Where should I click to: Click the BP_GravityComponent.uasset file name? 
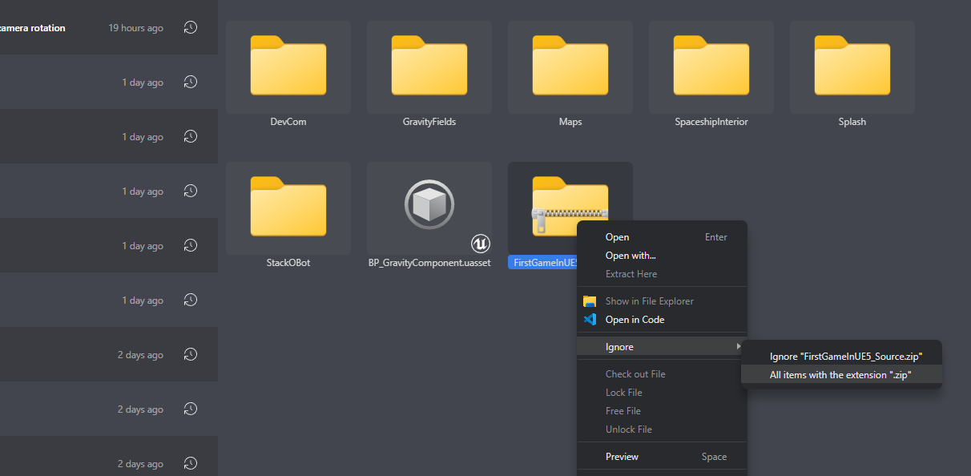(429, 263)
